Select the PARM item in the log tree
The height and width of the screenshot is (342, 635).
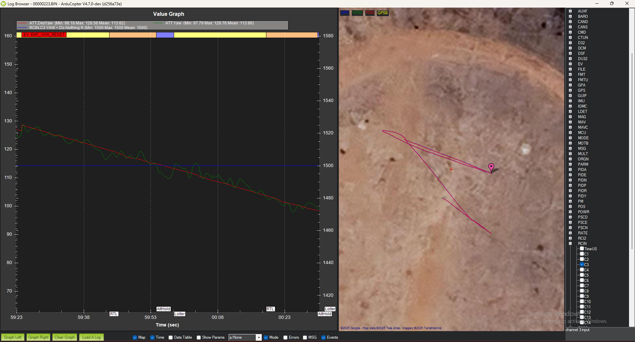583,164
